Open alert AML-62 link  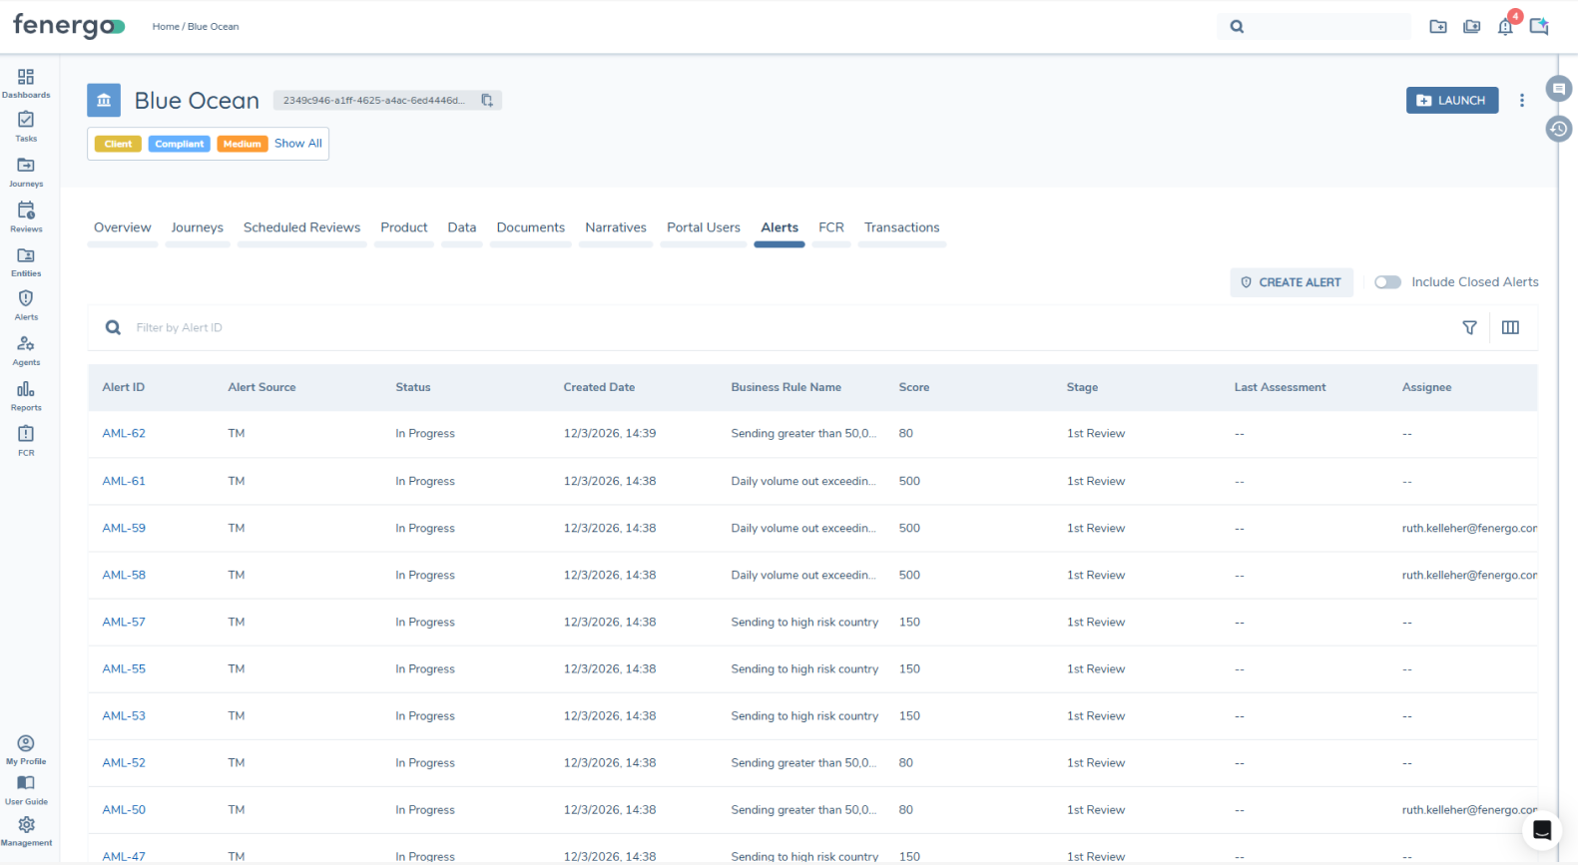point(124,434)
